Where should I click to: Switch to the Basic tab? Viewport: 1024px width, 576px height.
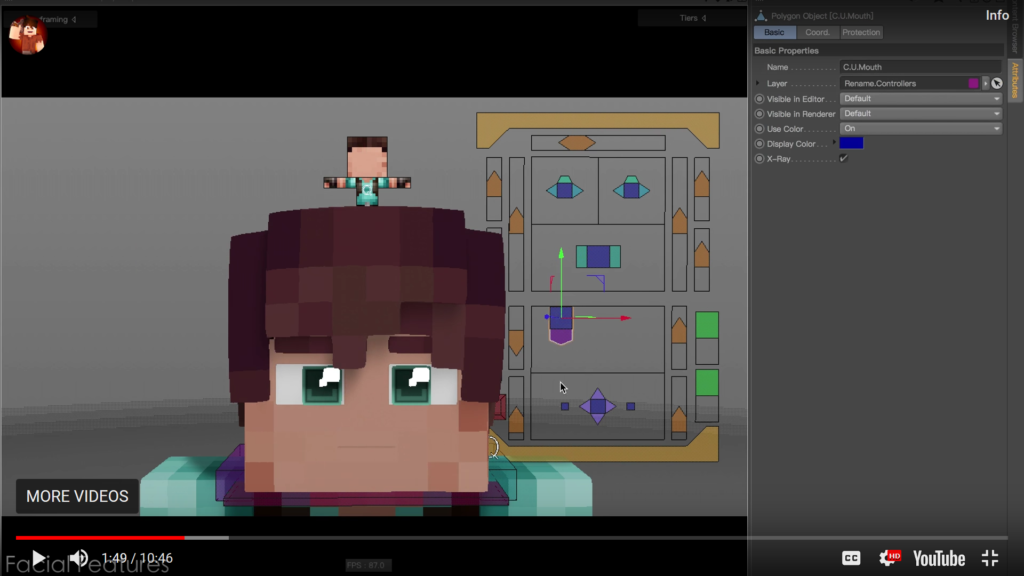(x=774, y=33)
